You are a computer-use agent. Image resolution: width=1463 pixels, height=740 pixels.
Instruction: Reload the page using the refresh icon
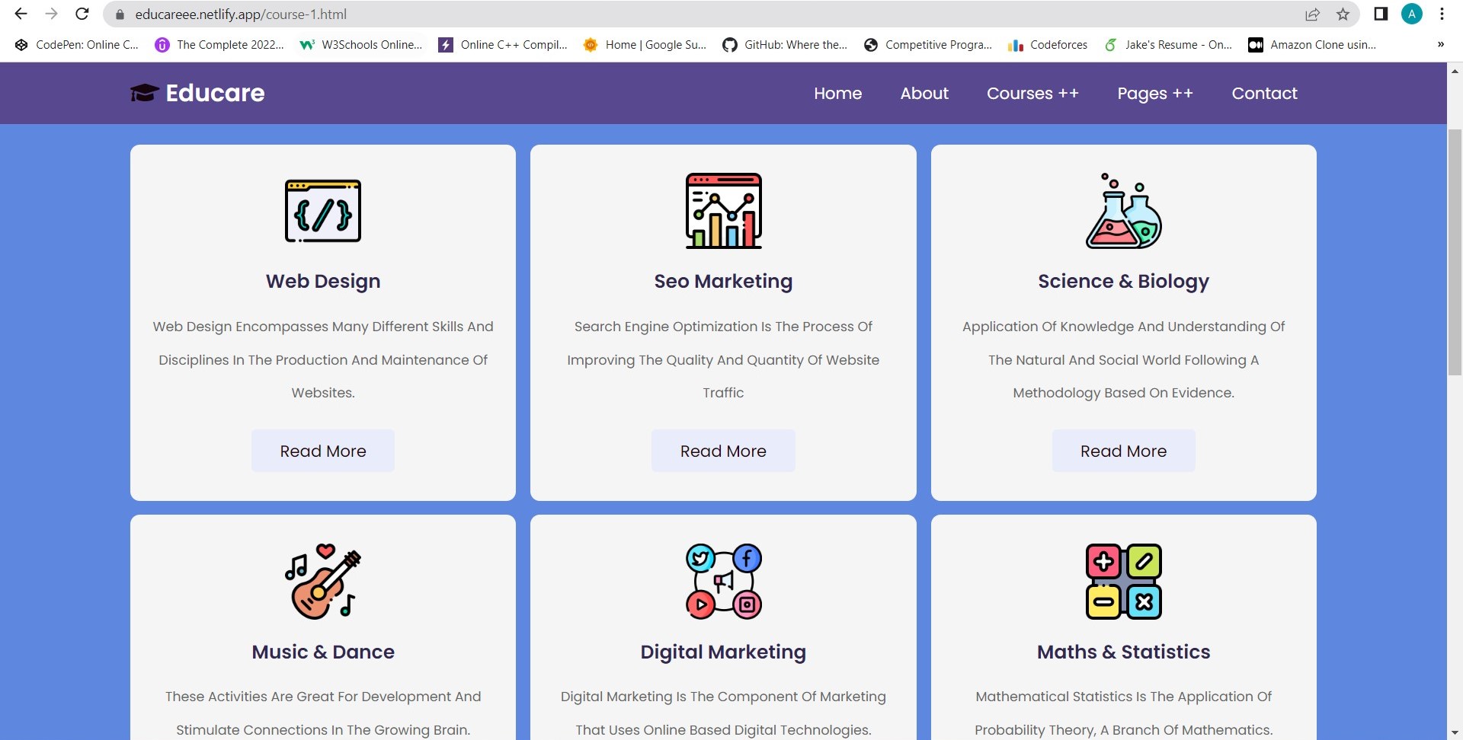pyautogui.click(x=82, y=14)
